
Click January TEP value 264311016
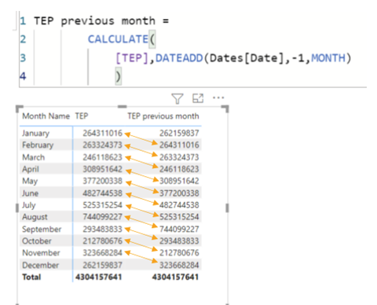tap(102, 133)
